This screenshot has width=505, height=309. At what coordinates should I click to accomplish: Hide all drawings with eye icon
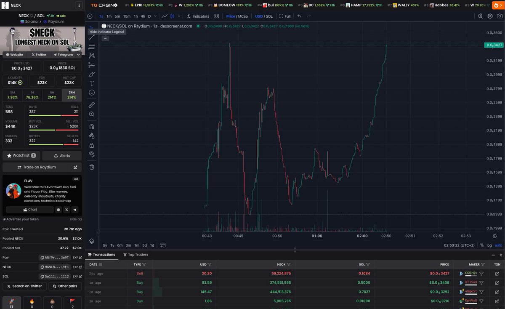coord(92,154)
